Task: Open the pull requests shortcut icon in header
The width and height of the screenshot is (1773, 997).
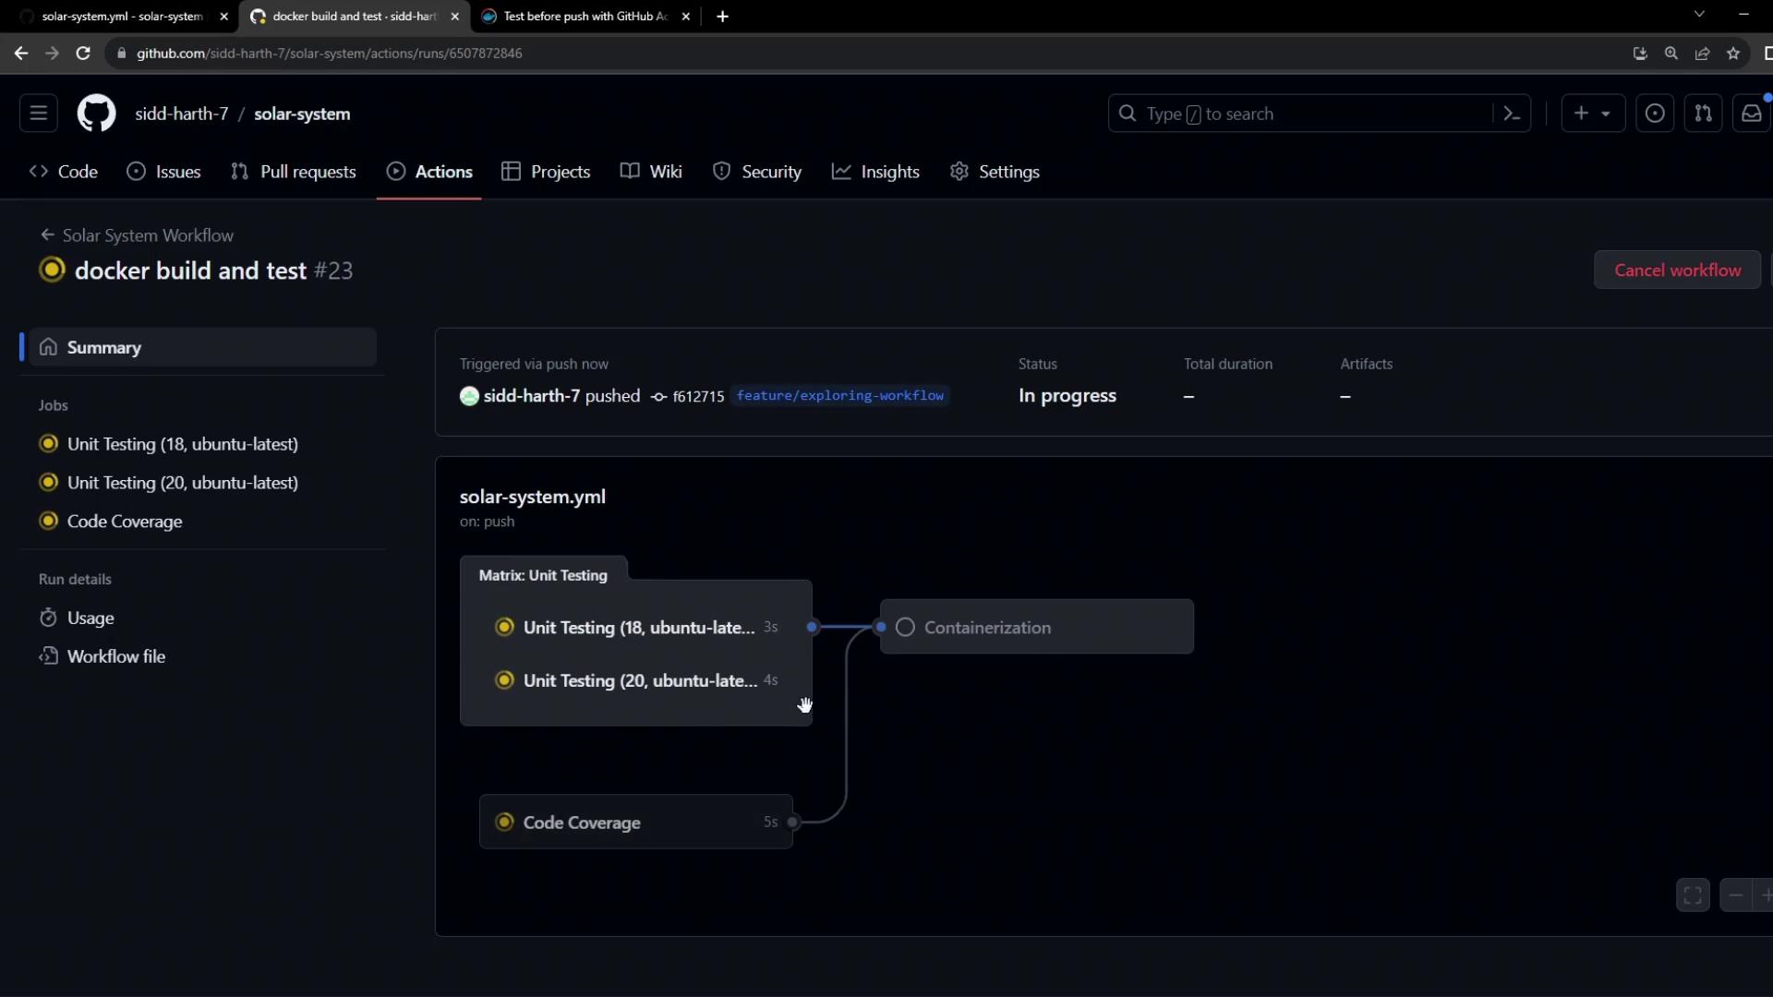Action: click(1703, 113)
